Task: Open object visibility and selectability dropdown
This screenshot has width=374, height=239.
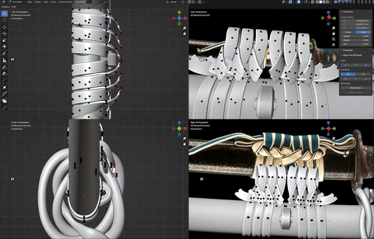Action: tap(285, 2)
